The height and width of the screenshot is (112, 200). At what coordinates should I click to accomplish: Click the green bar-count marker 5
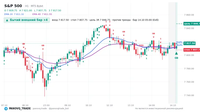pyautogui.click(x=67, y=65)
